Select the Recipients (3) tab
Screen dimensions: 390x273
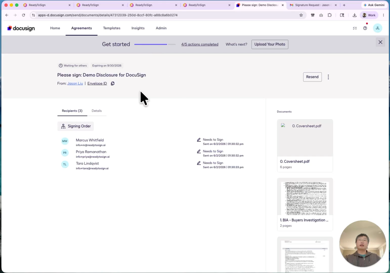pyautogui.click(x=72, y=111)
